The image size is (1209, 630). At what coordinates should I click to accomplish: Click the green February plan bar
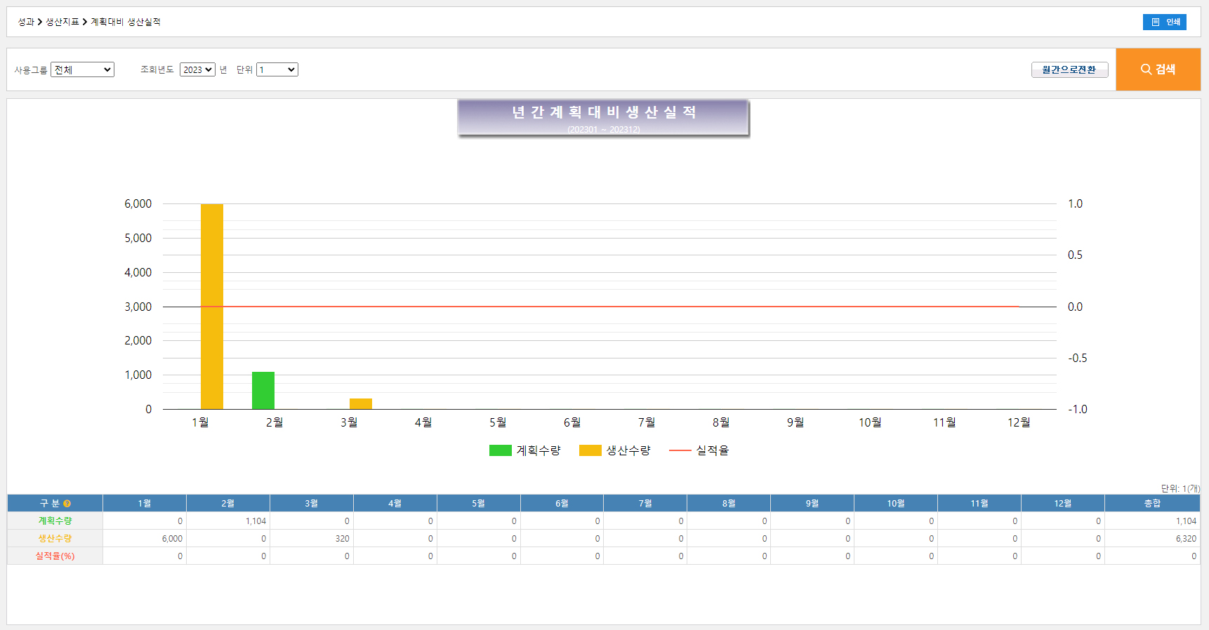[263, 391]
